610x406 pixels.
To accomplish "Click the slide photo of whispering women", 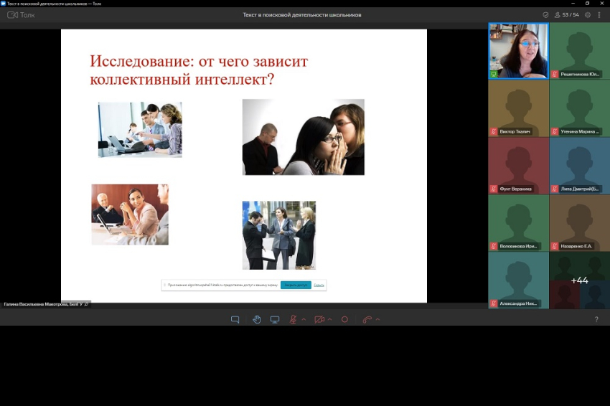I will pos(304,137).
